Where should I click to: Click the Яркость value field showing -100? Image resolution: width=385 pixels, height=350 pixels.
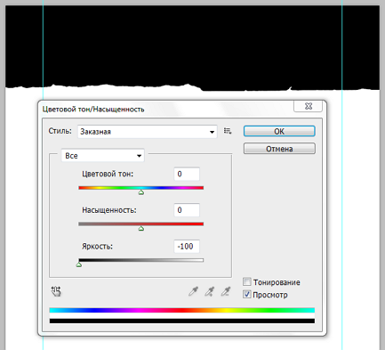(187, 247)
